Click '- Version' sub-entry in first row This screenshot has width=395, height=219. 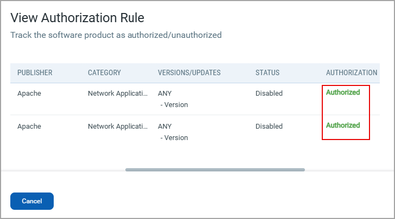[174, 105]
